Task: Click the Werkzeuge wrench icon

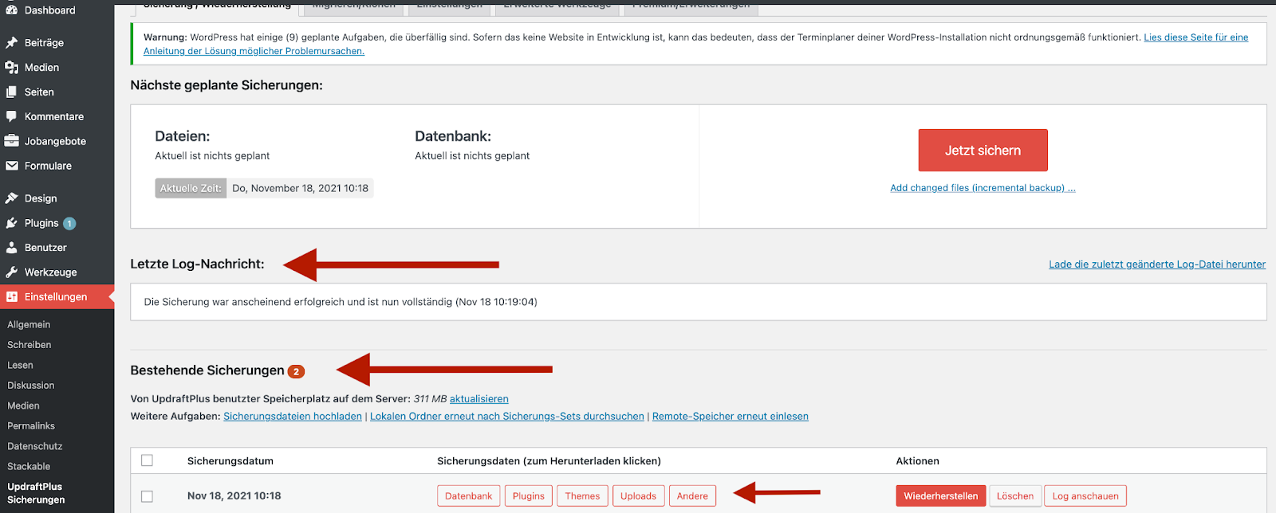Action: coord(12,272)
